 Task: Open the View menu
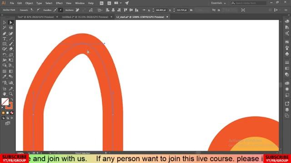tap(69, 3)
